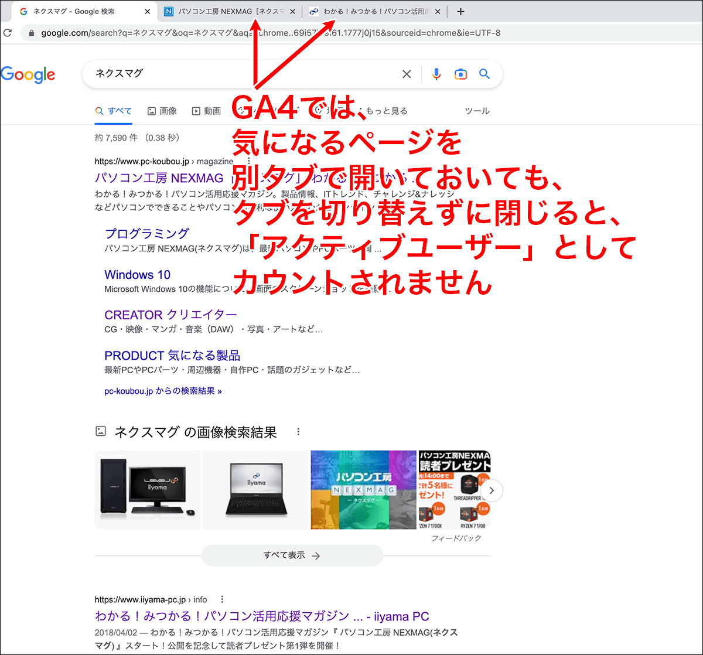Submit search with magnifier icon
703x655 pixels.
[x=484, y=74]
